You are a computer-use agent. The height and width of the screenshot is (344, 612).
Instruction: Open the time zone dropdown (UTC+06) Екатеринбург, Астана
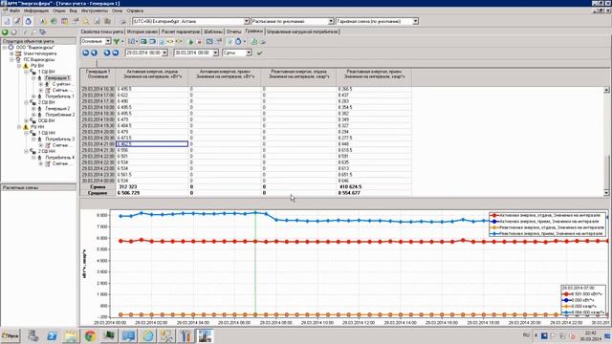(247, 21)
